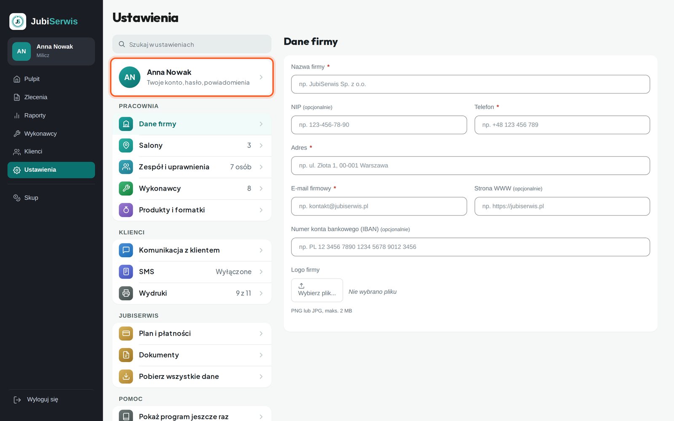The width and height of the screenshot is (674, 421).
Task: Click the Telefon input field
Action: [x=562, y=125]
